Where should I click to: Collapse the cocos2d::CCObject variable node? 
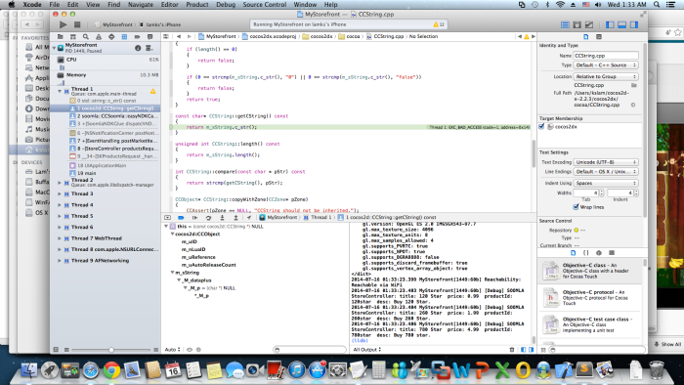click(172, 235)
